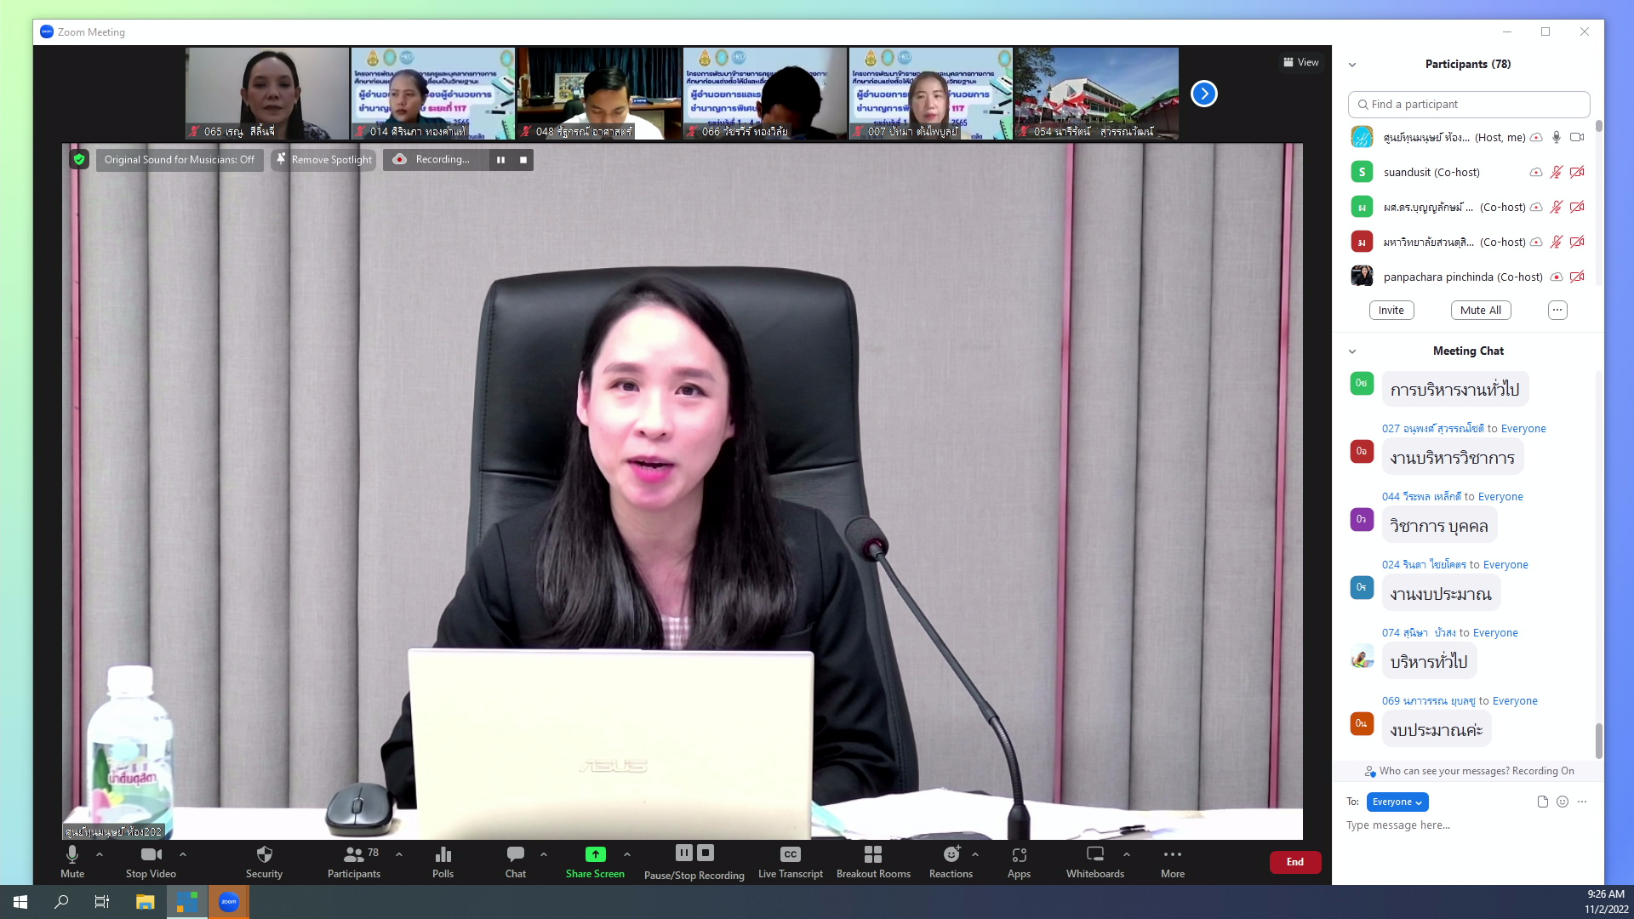Click Who can see your messages notice
The image size is (1634, 919).
pyautogui.click(x=1469, y=771)
